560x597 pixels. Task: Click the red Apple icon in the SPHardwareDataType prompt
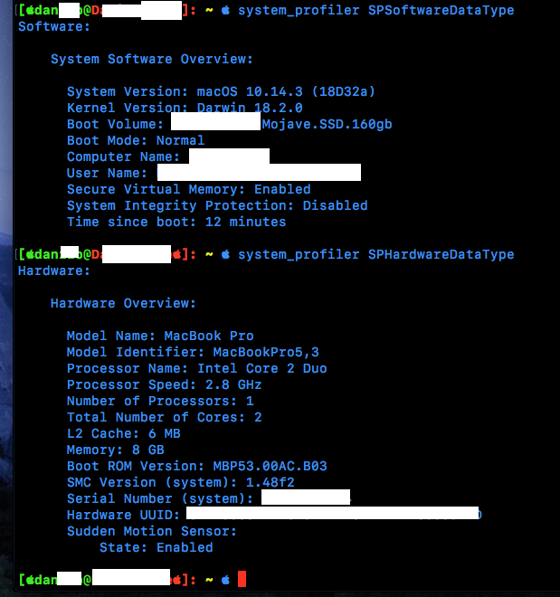(x=178, y=255)
